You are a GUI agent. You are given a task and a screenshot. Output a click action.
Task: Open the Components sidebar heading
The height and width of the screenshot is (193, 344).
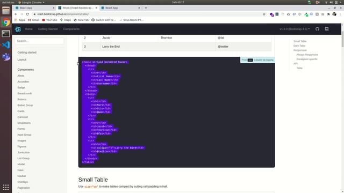pos(26,70)
